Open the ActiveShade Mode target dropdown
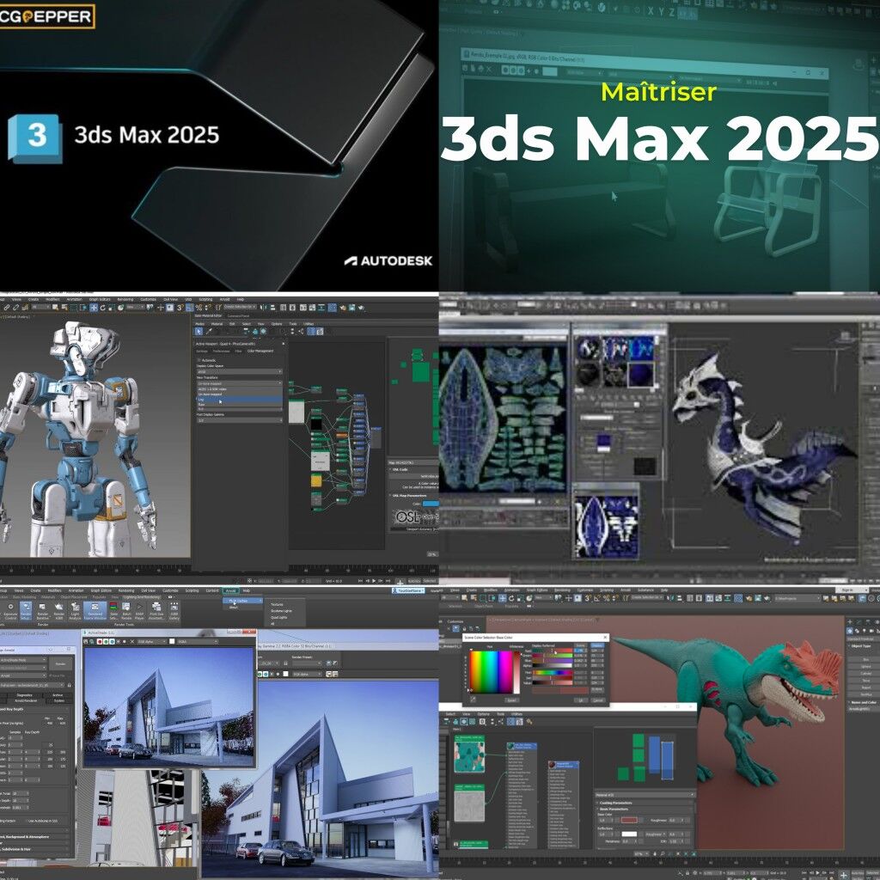Viewport: 880px width, 880px height. click(23, 660)
